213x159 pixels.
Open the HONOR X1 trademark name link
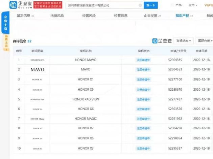[x=86, y=79]
